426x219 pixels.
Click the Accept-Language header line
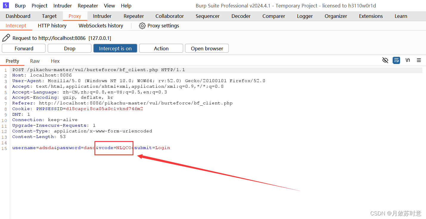(90, 92)
